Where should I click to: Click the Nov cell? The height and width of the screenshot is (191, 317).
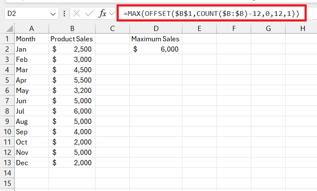click(x=31, y=152)
